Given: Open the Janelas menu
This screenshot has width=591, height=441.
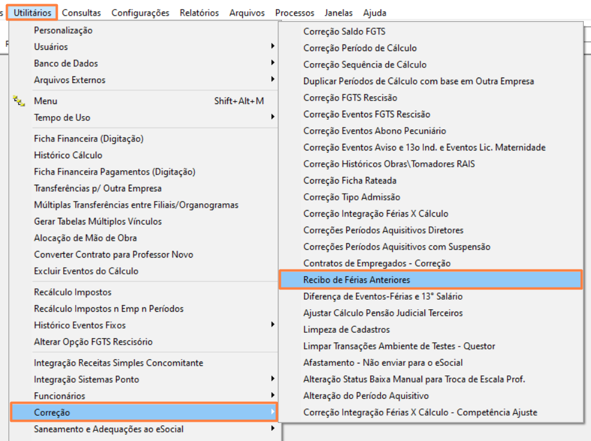Looking at the screenshot, I should coord(338,13).
